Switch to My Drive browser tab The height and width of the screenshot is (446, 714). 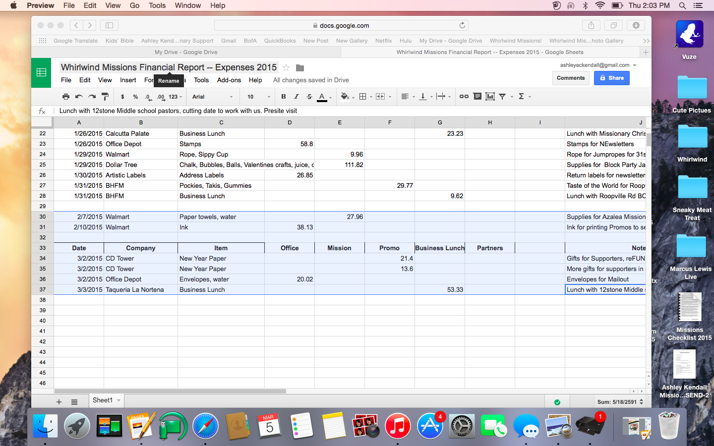click(186, 52)
